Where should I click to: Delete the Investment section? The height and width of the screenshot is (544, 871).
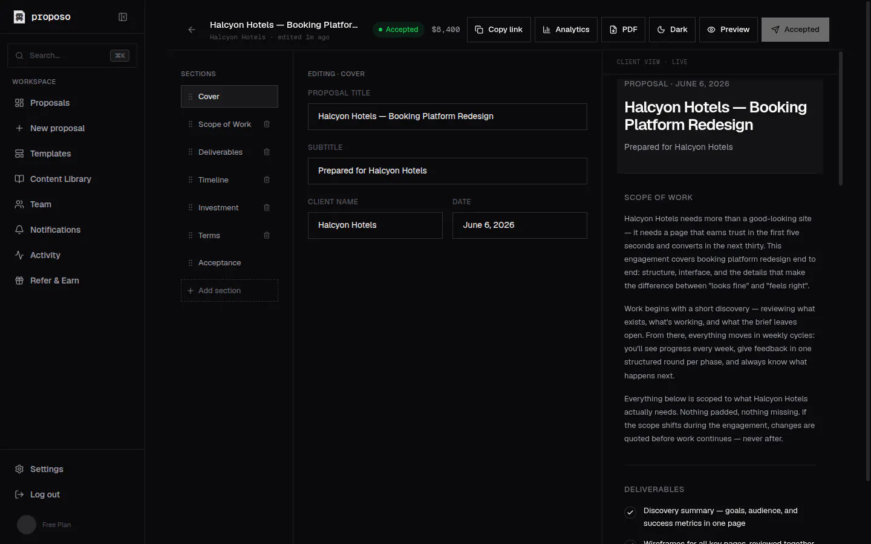coord(267,207)
